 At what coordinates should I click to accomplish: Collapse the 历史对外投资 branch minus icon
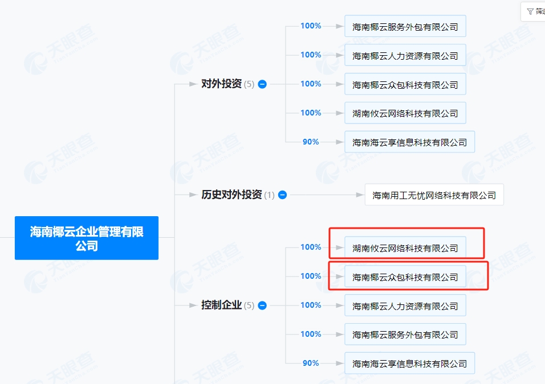click(283, 194)
